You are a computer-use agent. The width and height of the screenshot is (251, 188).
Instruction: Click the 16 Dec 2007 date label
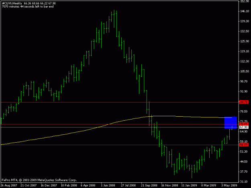coord(49,185)
